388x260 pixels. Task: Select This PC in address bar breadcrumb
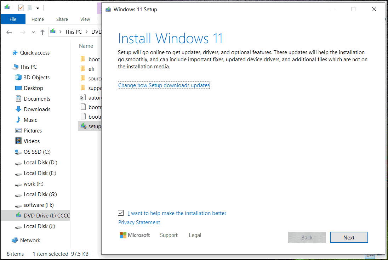[x=73, y=32]
